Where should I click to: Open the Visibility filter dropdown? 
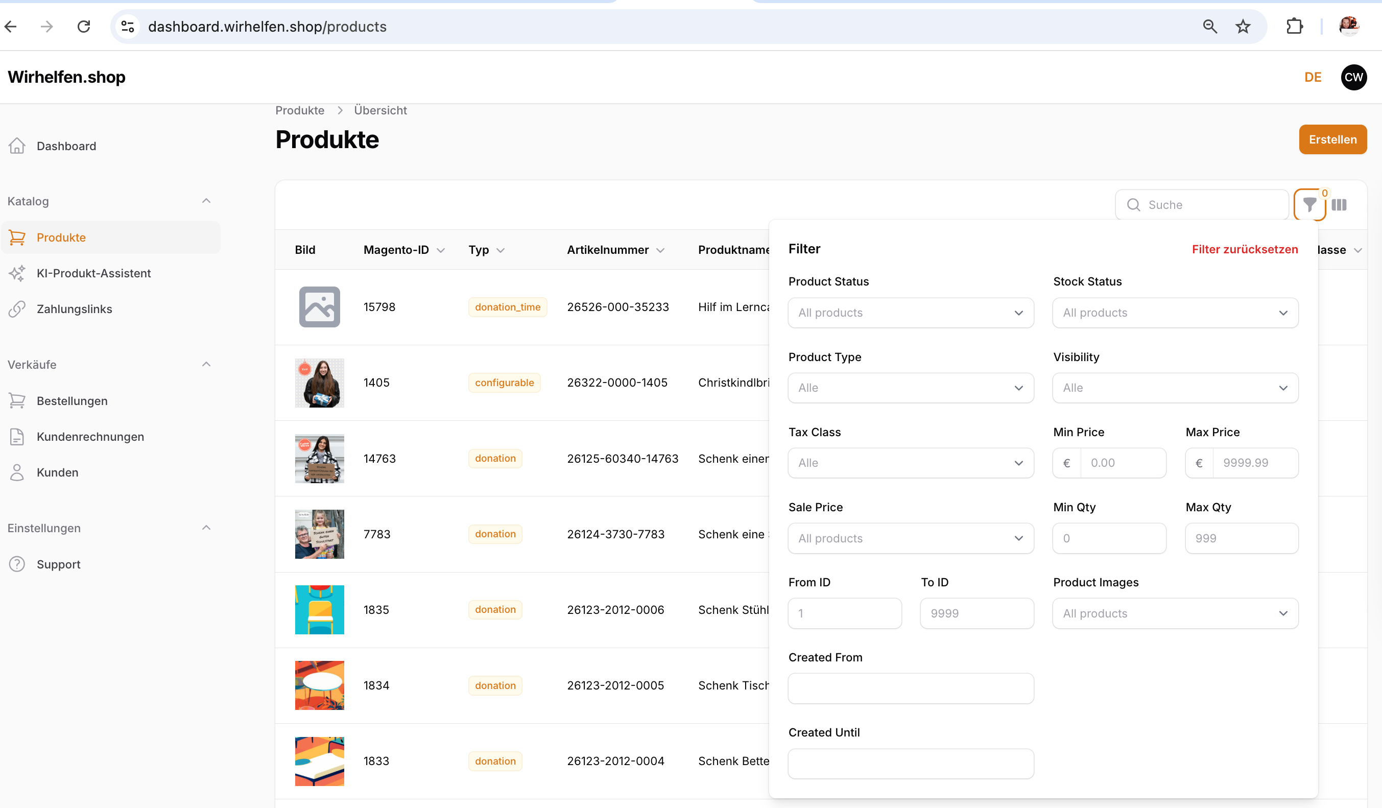1175,388
